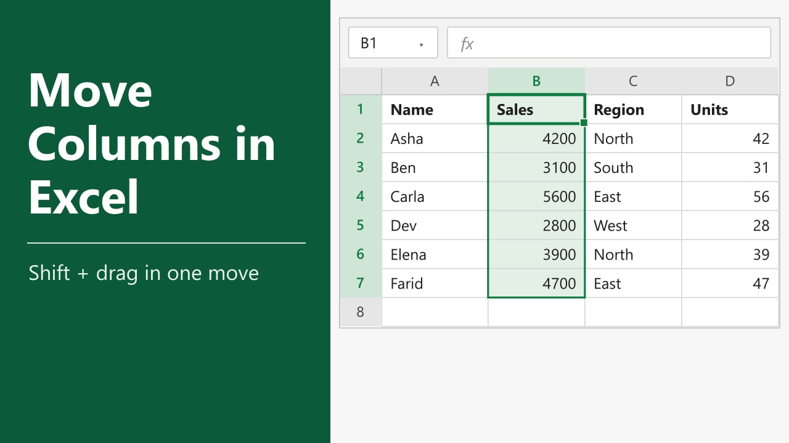Image resolution: width=789 pixels, height=443 pixels.
Task: Select empty cell B8
Action: point(536,312)
